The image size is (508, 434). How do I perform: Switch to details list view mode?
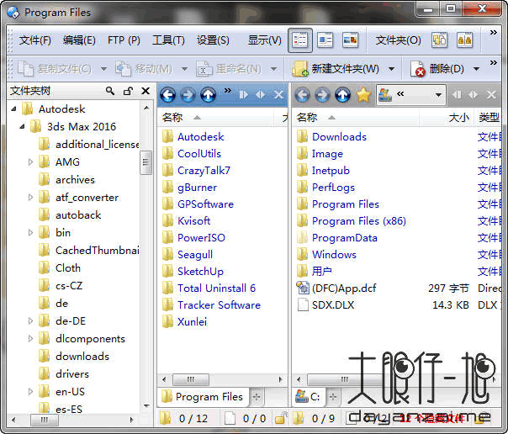point(300,40)
